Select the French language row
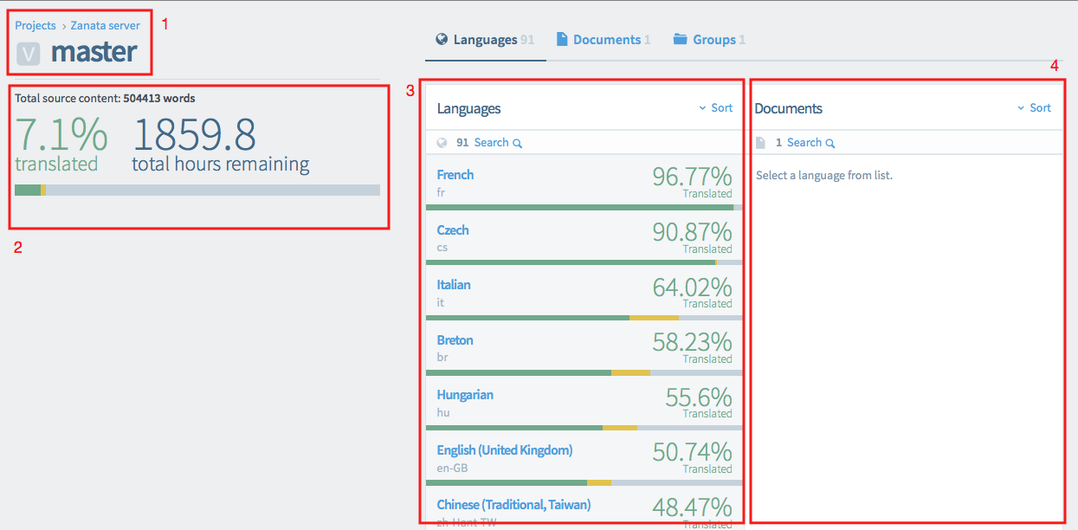This screenshot has width=1078, height=530. (x=584, y=183)
